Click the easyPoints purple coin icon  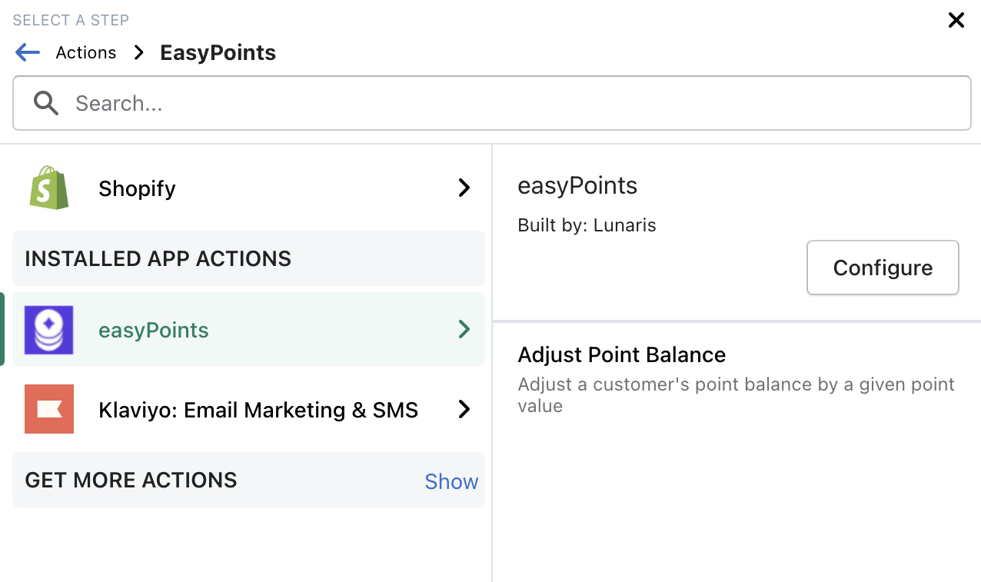[x=49, y=330]
